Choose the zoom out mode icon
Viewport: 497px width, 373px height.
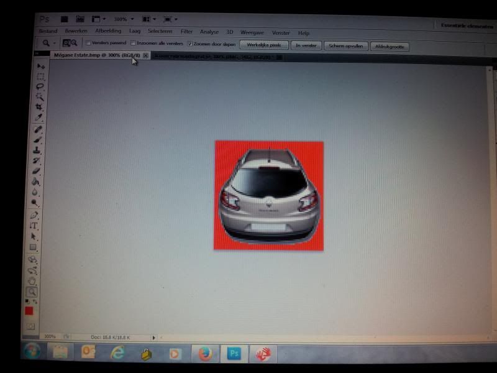click(74, 43)
